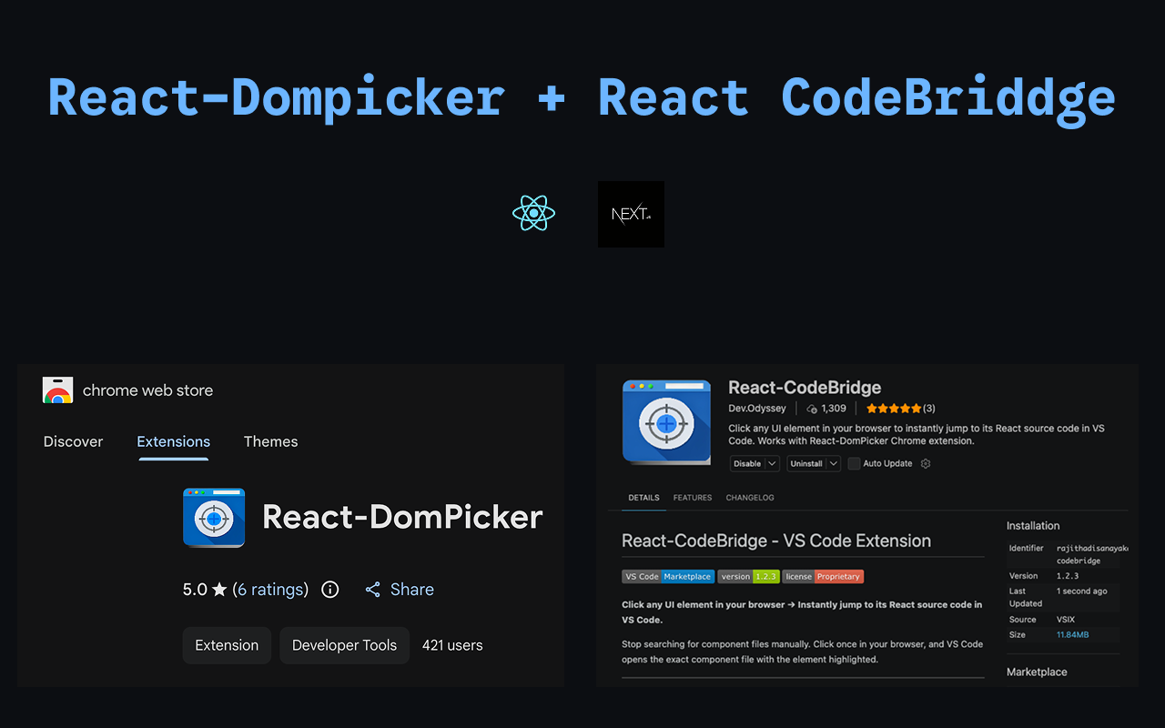Click the Next.js logo tile
Image resolution: width=1165 pixels, height=728 pixels.
click(x=631, y=214)
